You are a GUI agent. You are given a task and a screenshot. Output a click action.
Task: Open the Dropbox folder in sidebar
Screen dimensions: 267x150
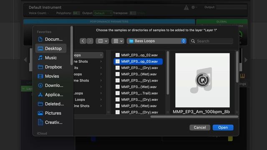point(50,67)
